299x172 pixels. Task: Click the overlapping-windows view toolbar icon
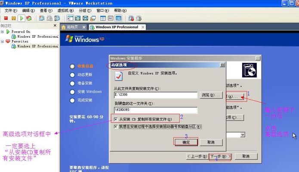93,18
